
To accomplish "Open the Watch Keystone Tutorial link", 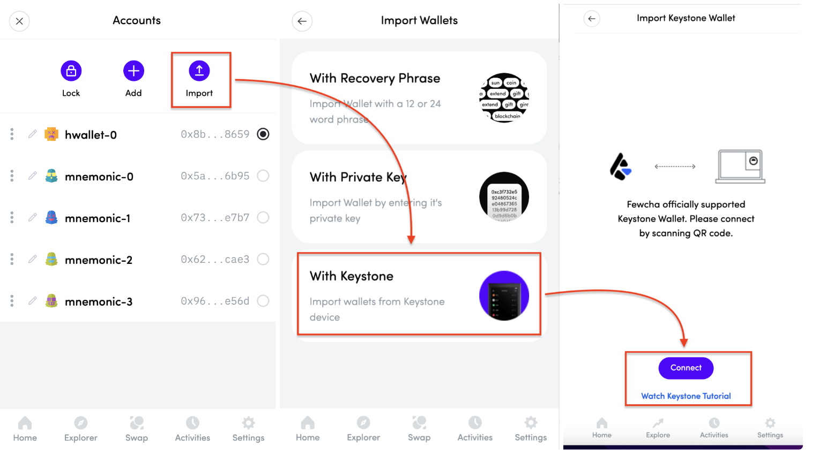I will (686, 396).
